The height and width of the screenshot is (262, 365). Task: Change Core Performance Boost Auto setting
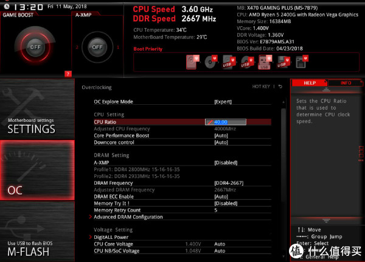pos(221,135)
